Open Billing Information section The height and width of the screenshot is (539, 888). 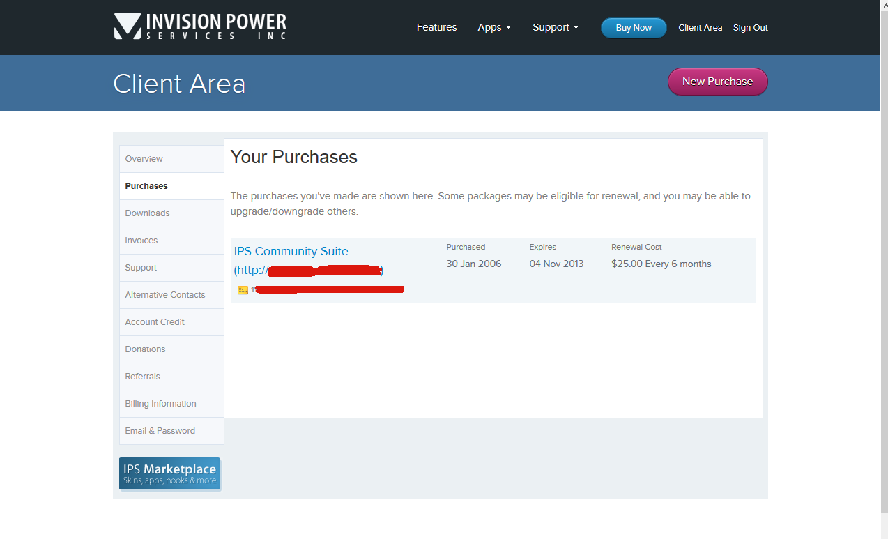(x=171, y=404)
